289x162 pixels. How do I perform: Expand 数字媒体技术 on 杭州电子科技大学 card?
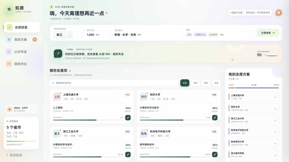pyautogui.click(x=148, y=145)
